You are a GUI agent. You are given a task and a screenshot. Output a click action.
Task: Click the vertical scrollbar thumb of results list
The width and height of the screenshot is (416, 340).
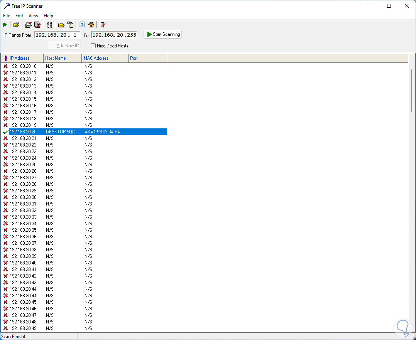412,91
